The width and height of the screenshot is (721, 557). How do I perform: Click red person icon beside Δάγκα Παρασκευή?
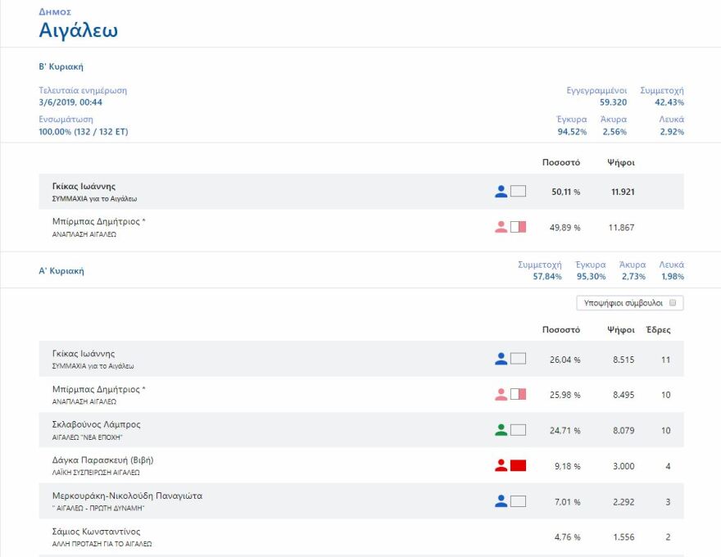pos(501,465)
